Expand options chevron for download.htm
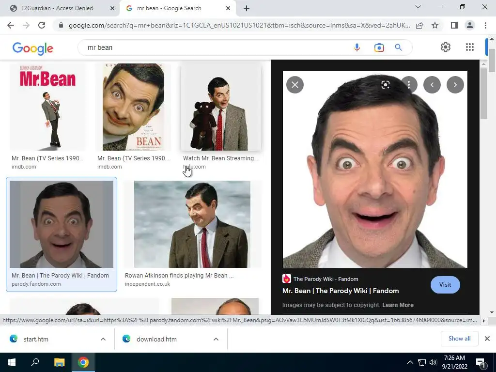Image resolution: width=496 pixels, height=372 pixels. (216, 339)
